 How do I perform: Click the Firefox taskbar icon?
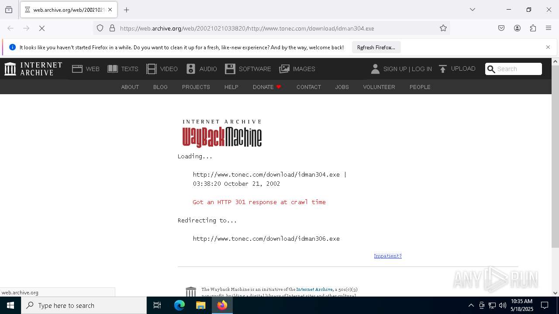(222, 305)
